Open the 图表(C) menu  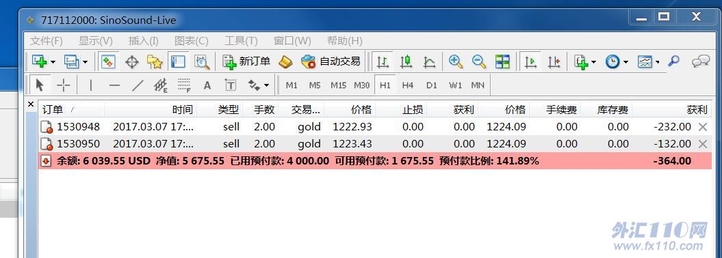(191, 41)
